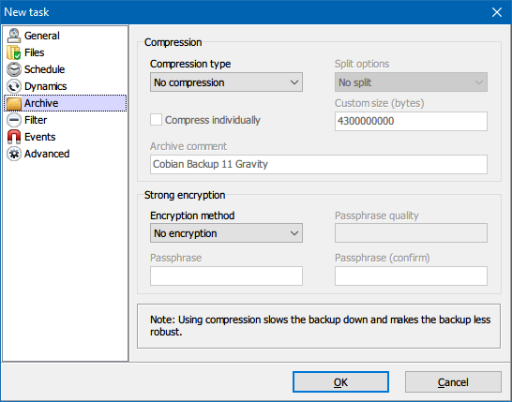
Task: Open the Split options No split dropdown
Action: (411, 82)
